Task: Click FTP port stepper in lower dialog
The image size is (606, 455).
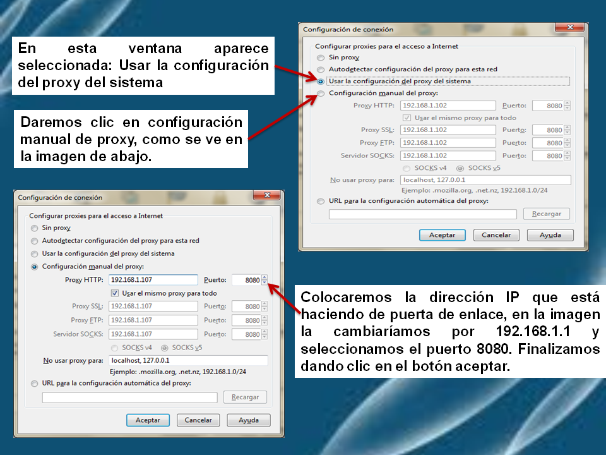Action: (264, 320)
